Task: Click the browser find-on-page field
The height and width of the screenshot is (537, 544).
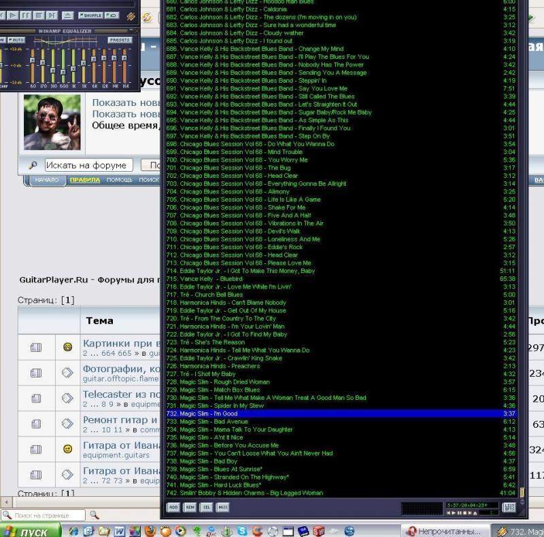Action: click(43, 515)
